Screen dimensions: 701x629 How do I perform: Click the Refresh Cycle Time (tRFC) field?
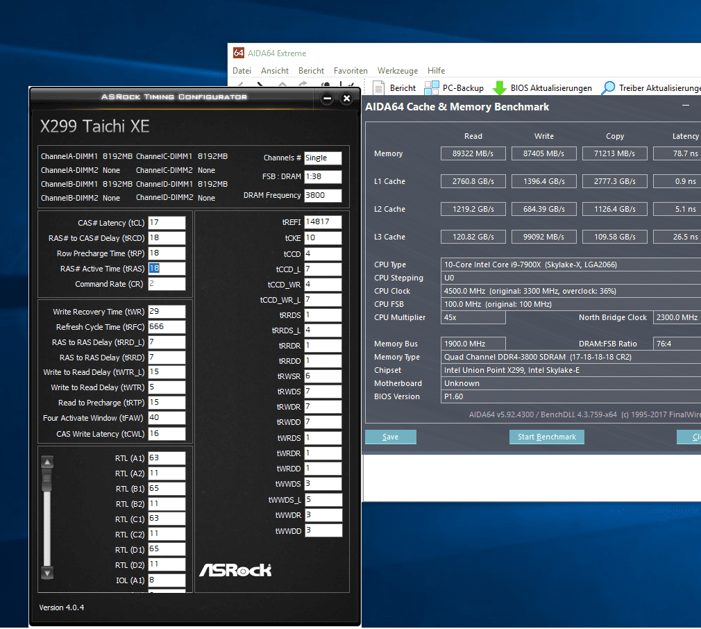(x=167, y=327)
